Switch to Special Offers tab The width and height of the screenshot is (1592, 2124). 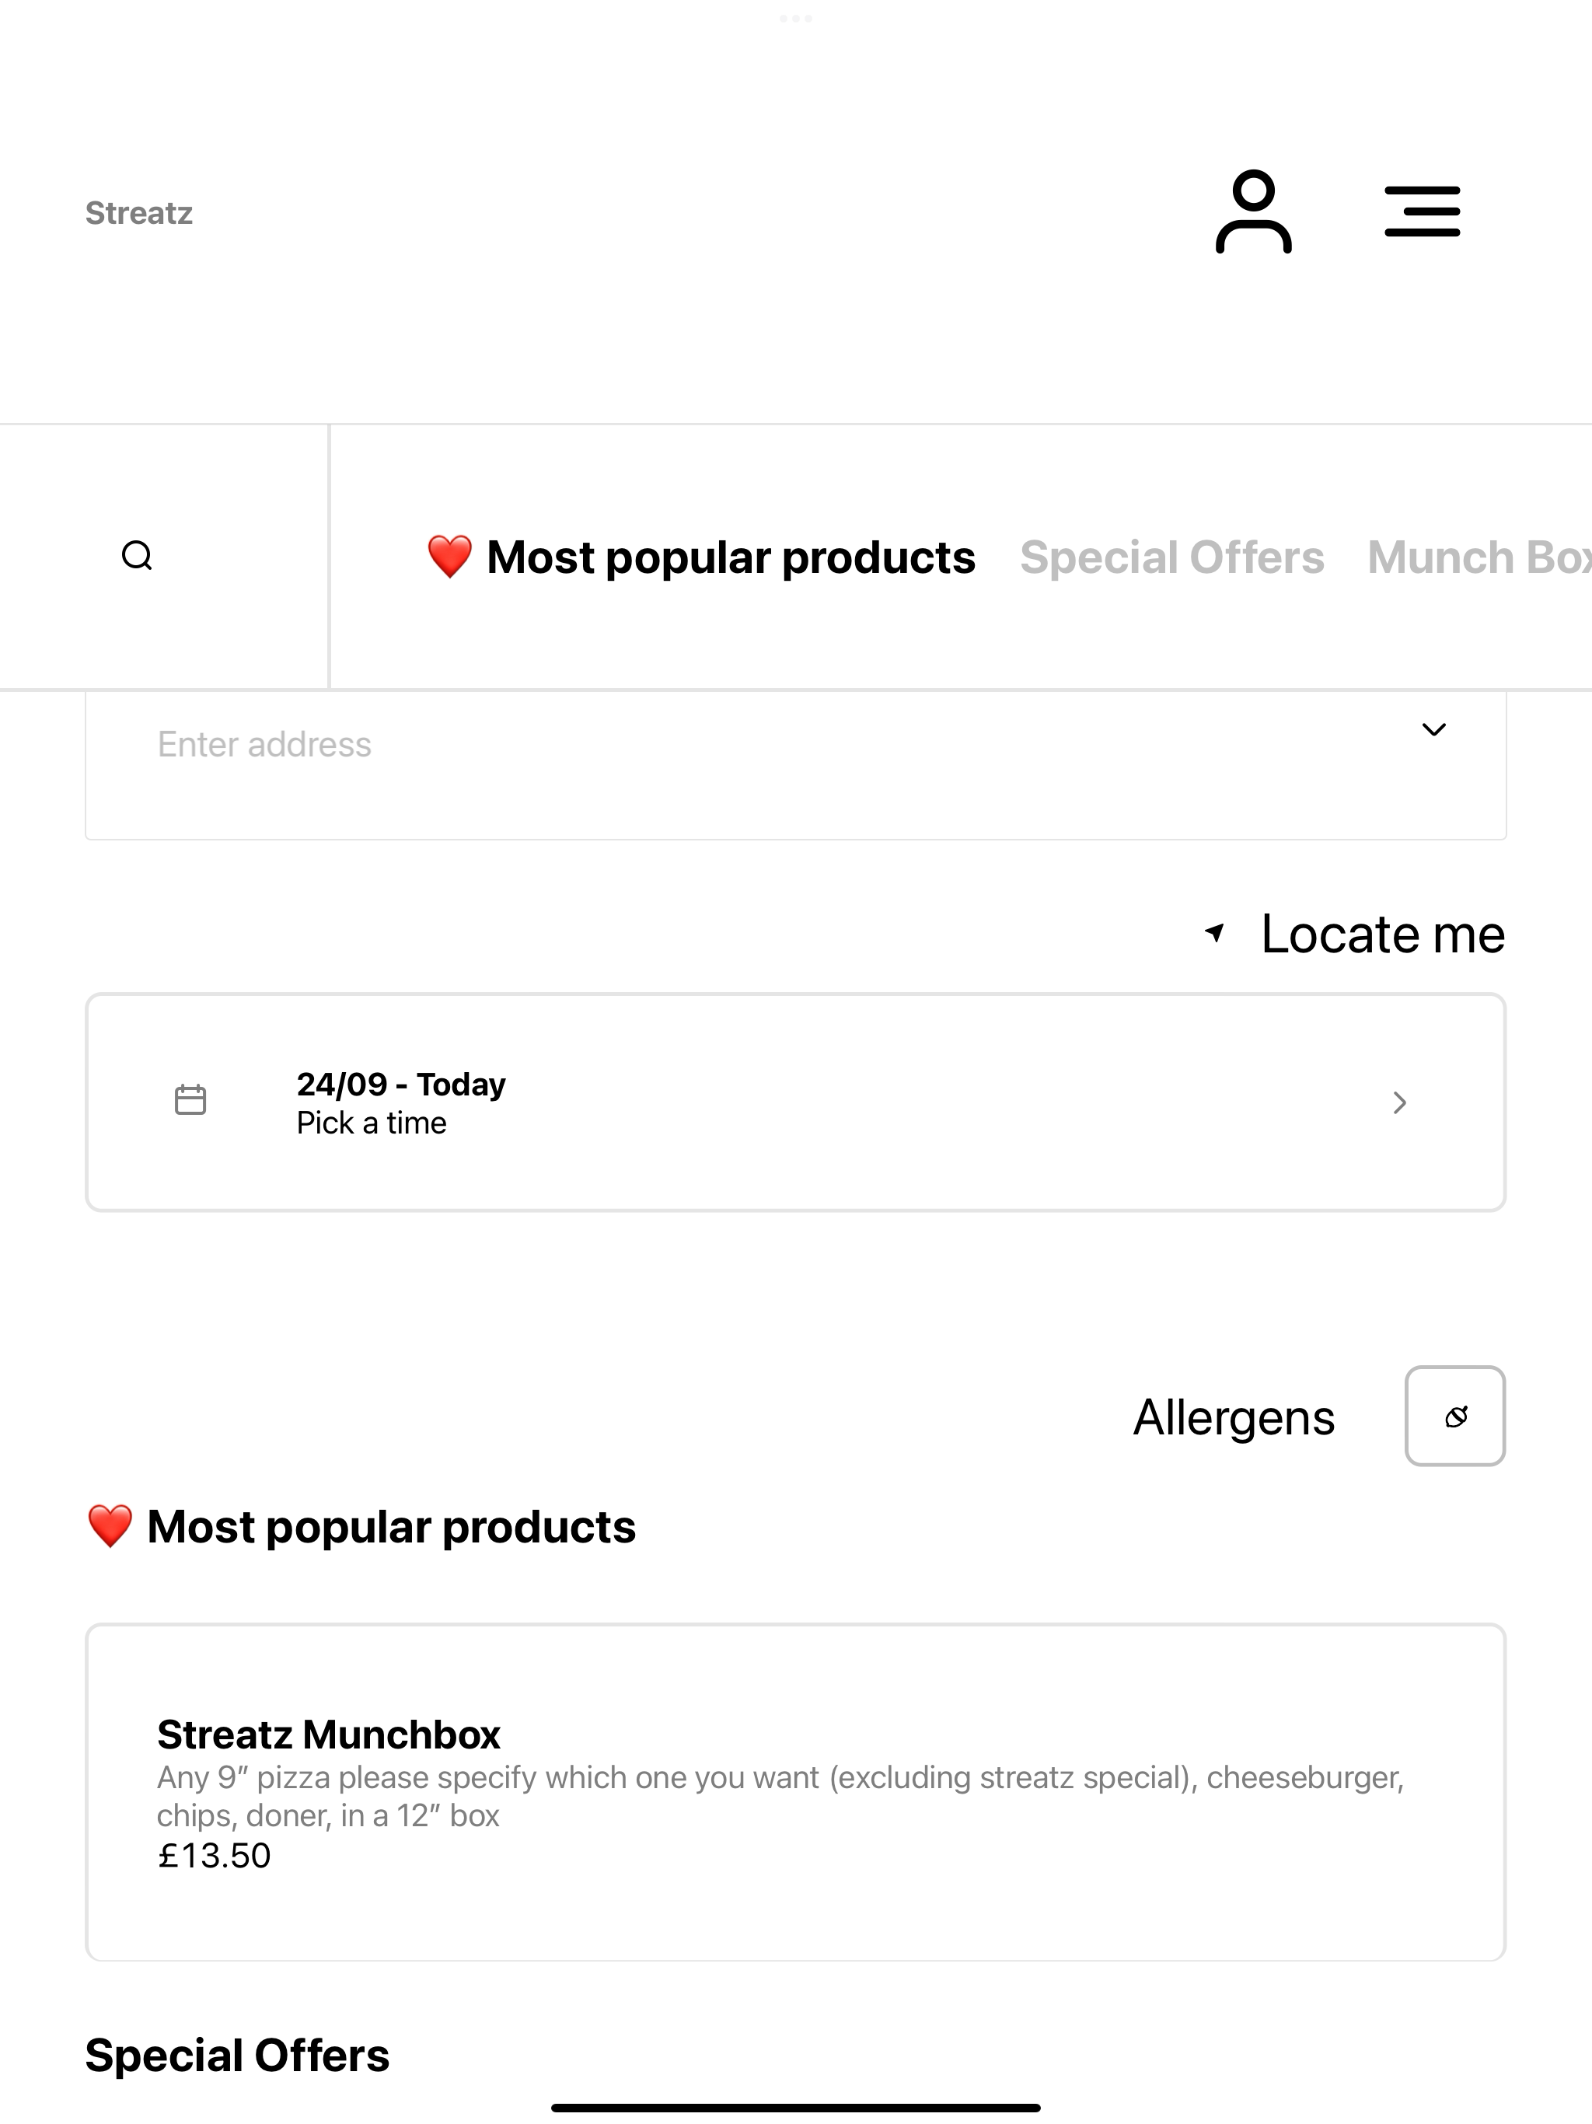click(1171, 557)
